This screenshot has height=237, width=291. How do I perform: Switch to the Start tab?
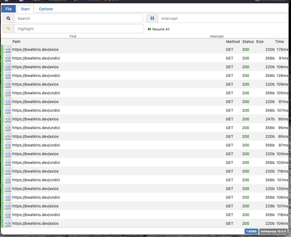pos(25,9)
